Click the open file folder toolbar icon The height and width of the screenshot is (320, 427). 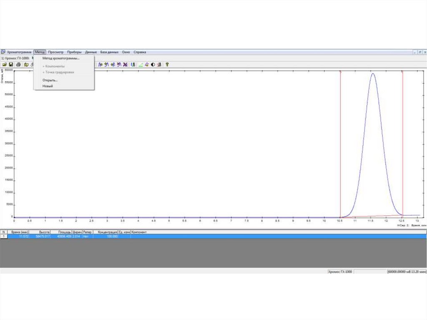(x=5, y=65)
